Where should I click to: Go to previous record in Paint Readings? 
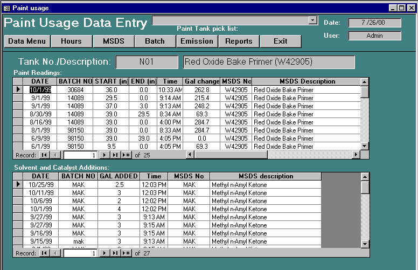pyautogui.click(x=55, y=155)
